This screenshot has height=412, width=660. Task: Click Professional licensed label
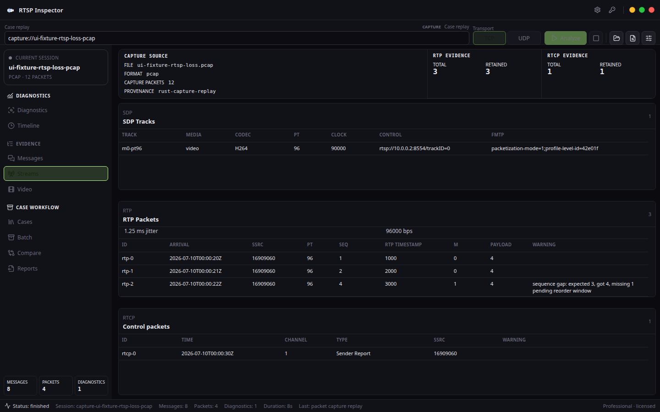629,406
